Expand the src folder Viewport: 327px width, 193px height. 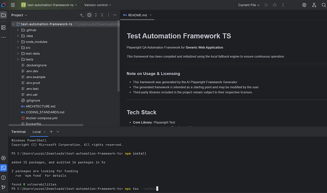(x=18, y=47)
